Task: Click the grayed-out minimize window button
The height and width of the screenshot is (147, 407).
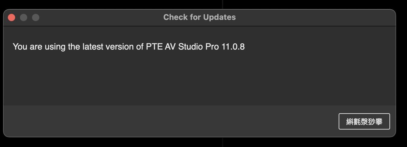Action: [x=24, y=17]
